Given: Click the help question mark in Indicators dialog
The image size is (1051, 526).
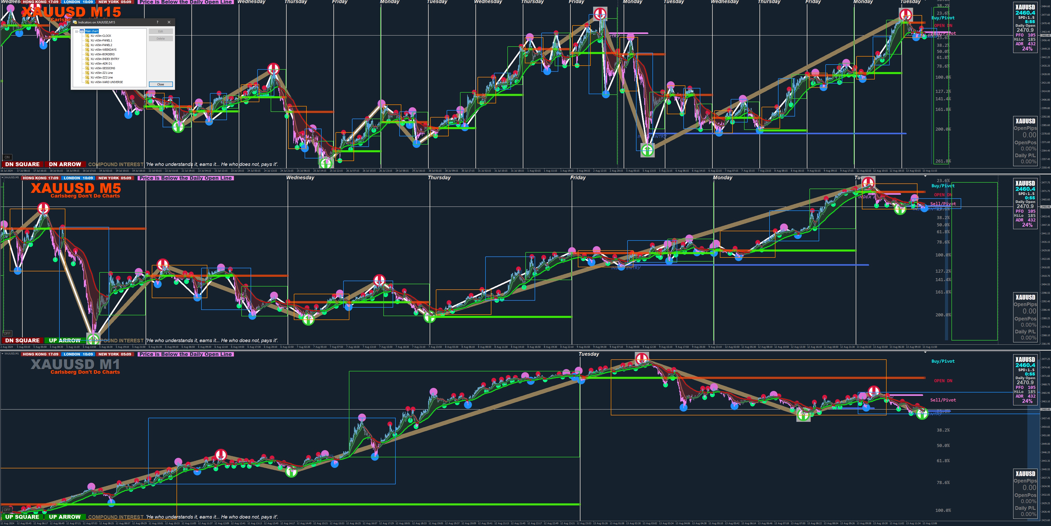Looking at the screenshot, I should [157, 22].
